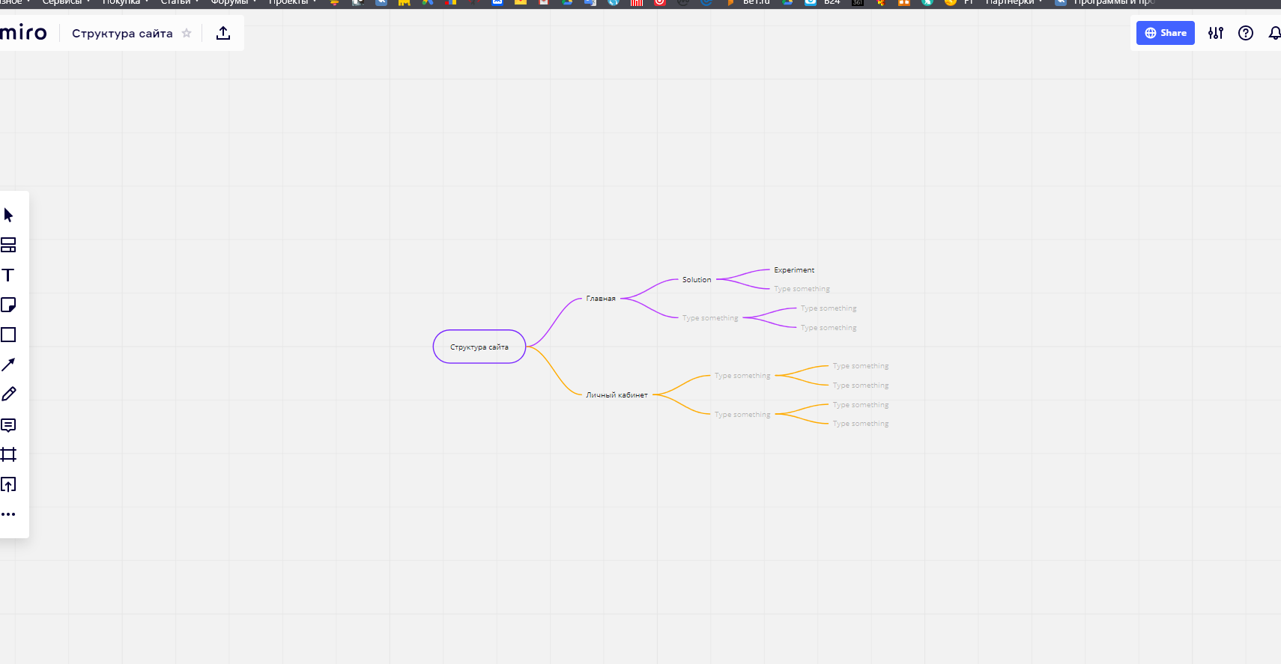1281x664 pixels.
Task: Open the Templates tool
Action: (8, 245)
